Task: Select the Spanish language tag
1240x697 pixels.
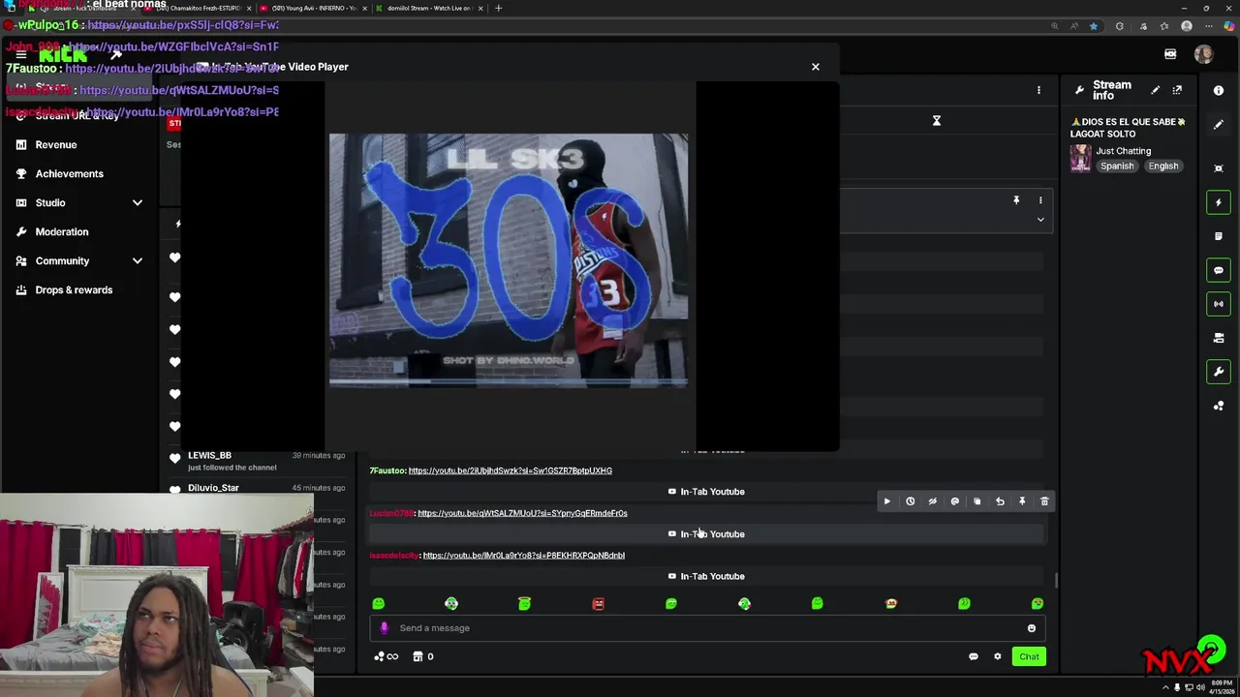Action: tap(1117, 166)
